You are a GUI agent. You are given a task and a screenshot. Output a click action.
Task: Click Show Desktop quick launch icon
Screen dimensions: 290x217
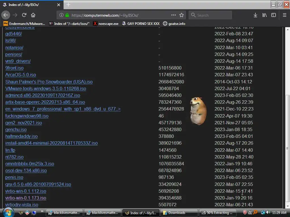click(x=34, y=213)
